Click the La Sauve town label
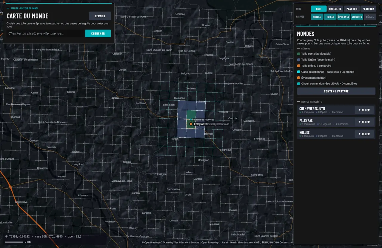Viewport: 382px width, 248px height. [x=141, y=103]
